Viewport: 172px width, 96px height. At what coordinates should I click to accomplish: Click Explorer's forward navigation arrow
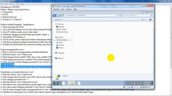coord(58,15)
